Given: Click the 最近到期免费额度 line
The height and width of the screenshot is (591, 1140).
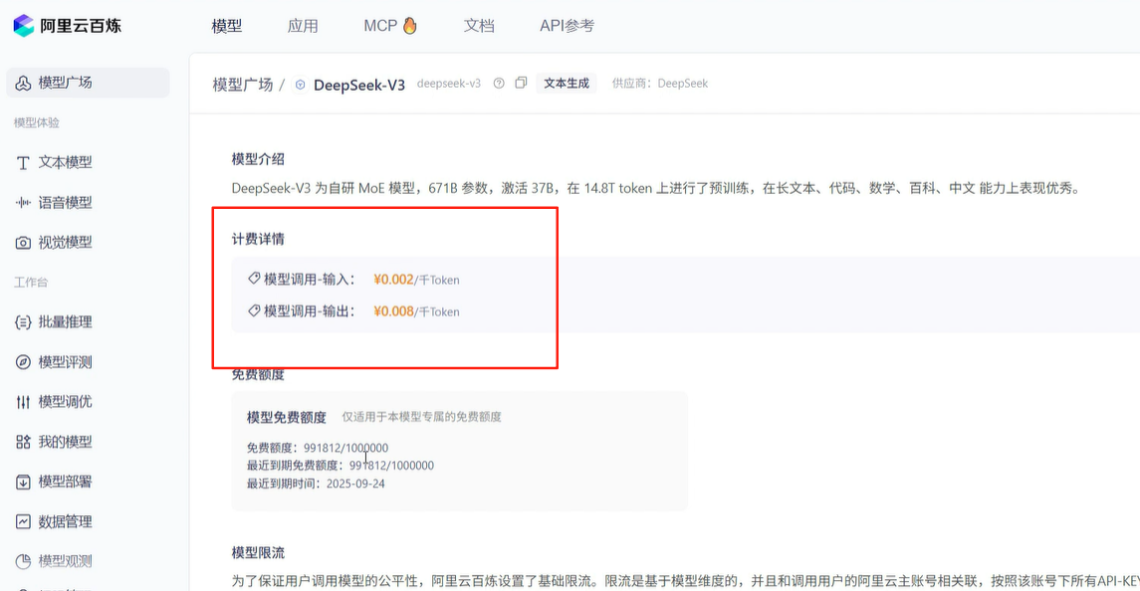Looking at the screenshot, I should click(x=341, y=466).
